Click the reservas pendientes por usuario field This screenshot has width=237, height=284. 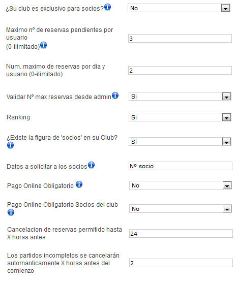[x=180, y=39]
